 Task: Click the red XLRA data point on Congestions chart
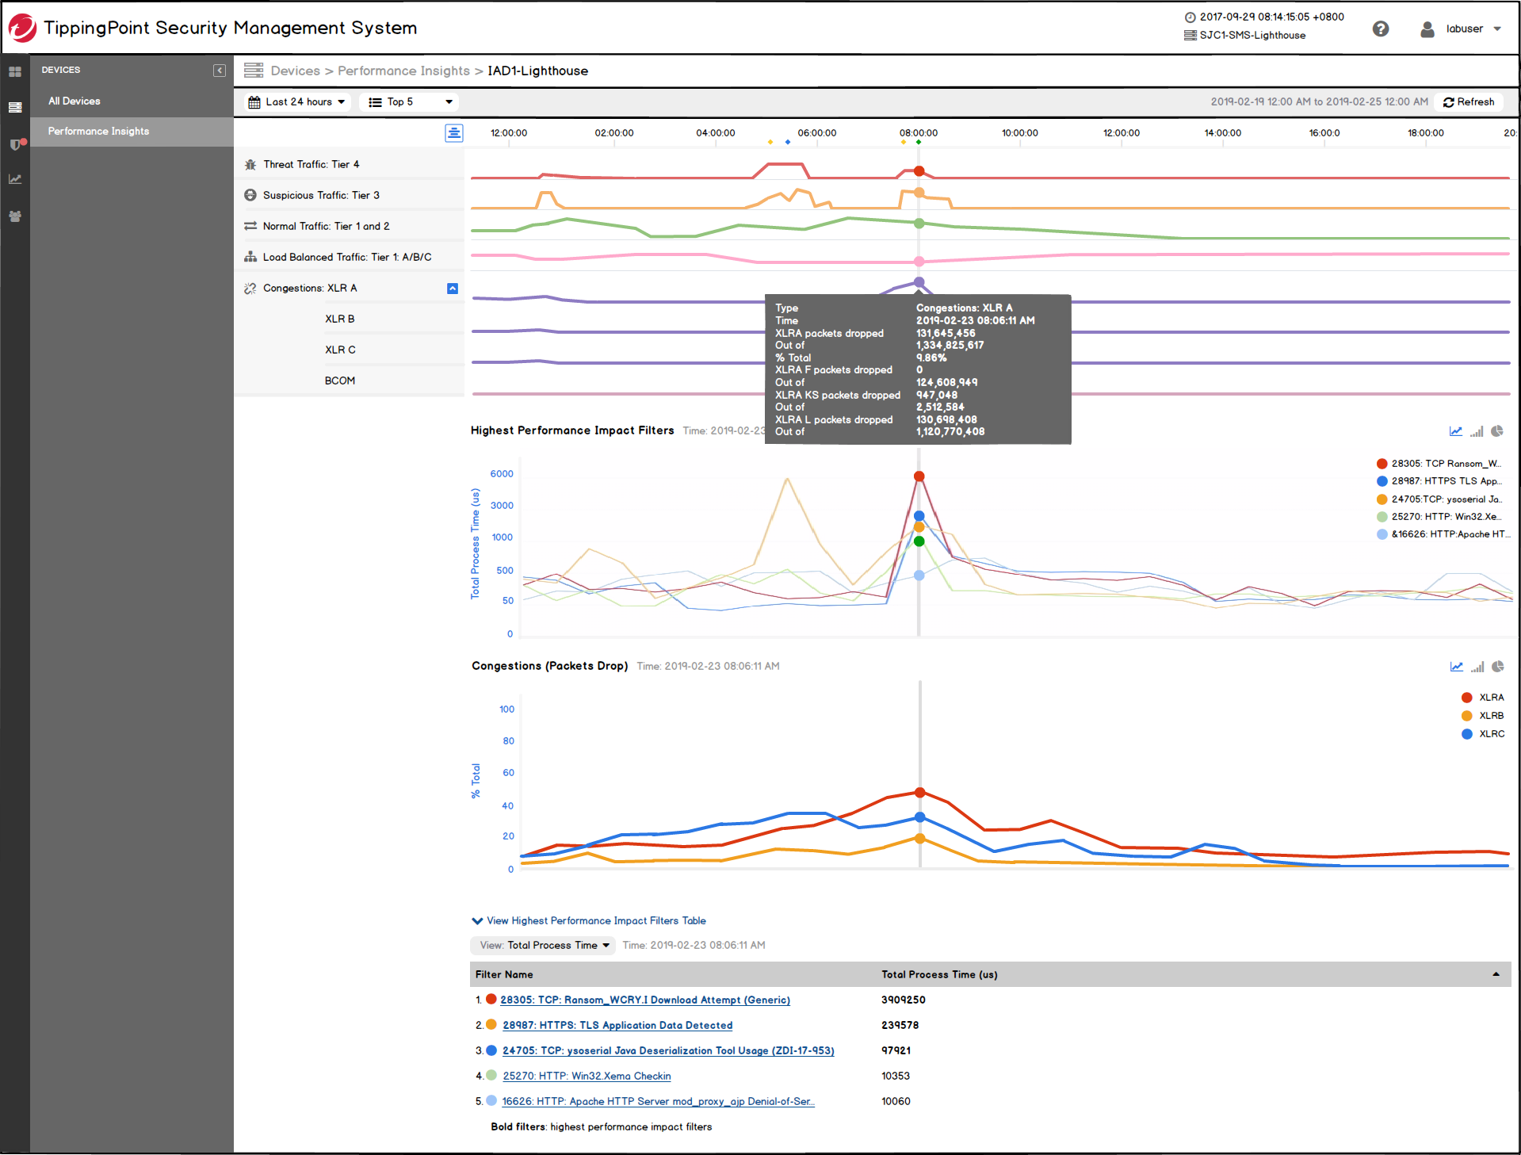pos(920,793)
